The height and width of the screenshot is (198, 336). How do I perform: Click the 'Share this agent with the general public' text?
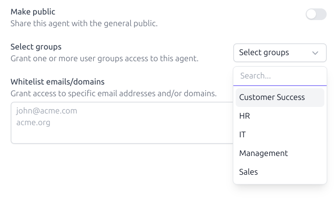tap(84, 23)
